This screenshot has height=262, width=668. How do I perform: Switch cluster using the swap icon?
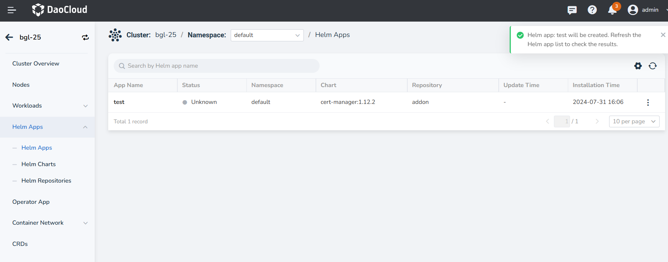[x=85, y=37]
